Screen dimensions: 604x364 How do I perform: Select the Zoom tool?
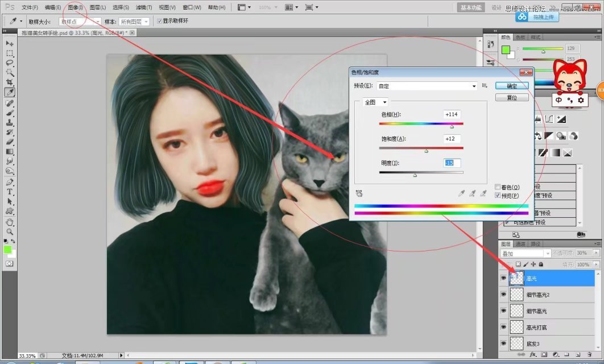[x=10, y=232]
